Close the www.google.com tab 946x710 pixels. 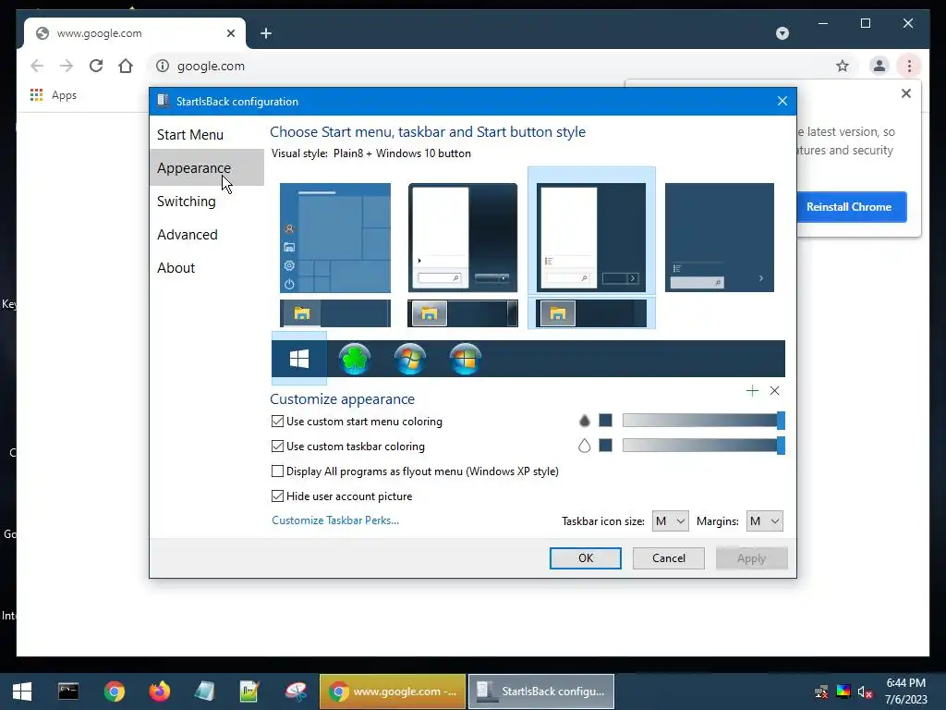(230, 33)
